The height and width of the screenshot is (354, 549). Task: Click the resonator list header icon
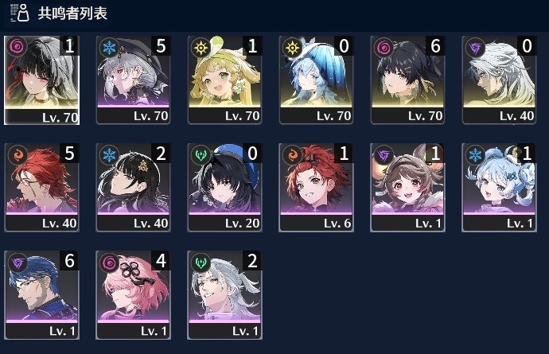point(20,13)
